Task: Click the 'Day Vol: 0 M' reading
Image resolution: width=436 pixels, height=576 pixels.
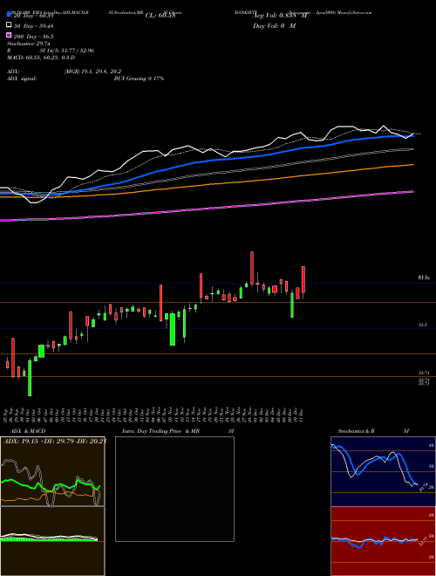Action: 274,25
